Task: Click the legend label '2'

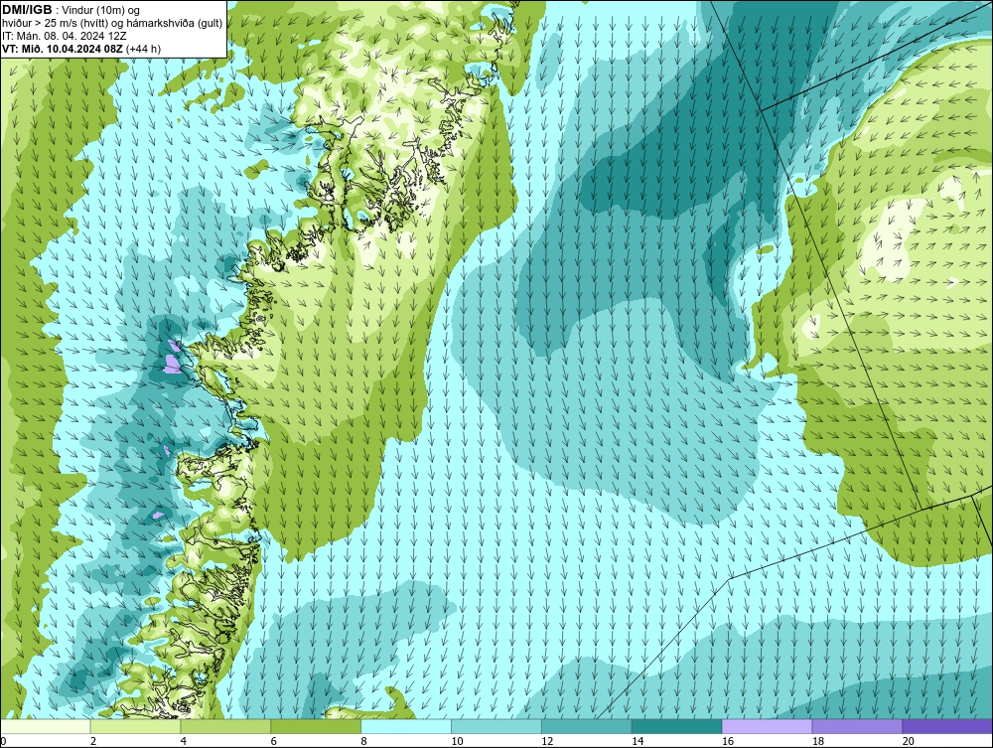Action: [93, 741]
